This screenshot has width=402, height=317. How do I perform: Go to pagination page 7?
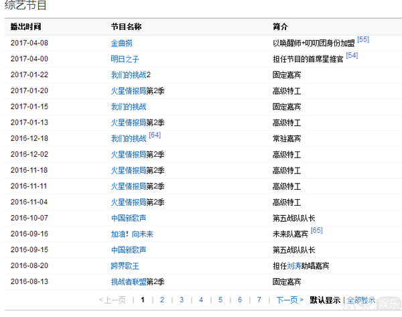tap(259, 300)
